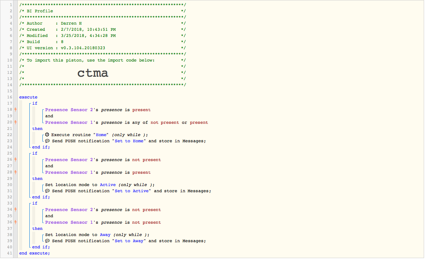
Task: Click the lightning bolt icon on line 36
Action: tap(16, 222)
